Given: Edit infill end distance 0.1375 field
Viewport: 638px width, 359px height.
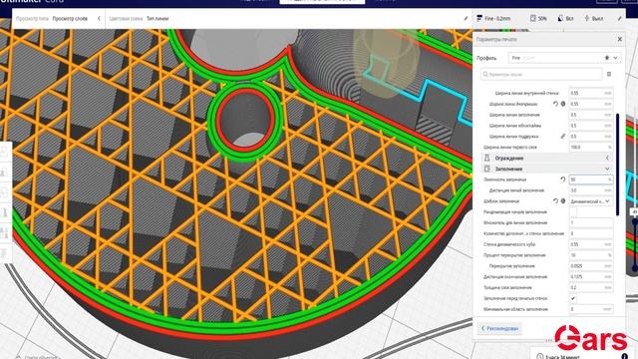Looking at the screenshot, I should tap(591, 277).
